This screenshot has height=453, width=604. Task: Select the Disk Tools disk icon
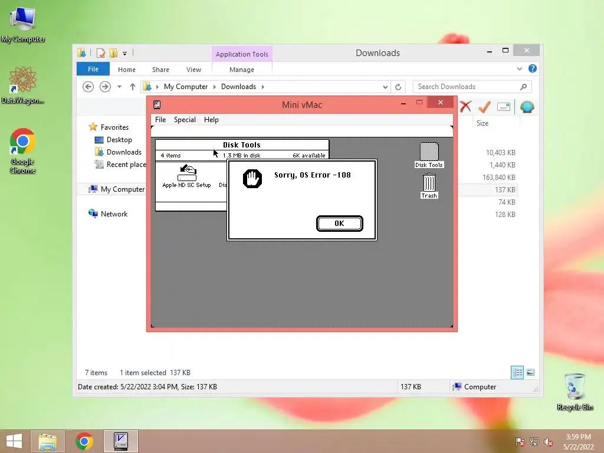tap(429, 155)
